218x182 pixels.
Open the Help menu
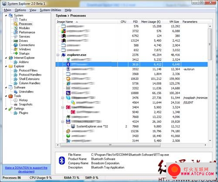tap(68, 10)
